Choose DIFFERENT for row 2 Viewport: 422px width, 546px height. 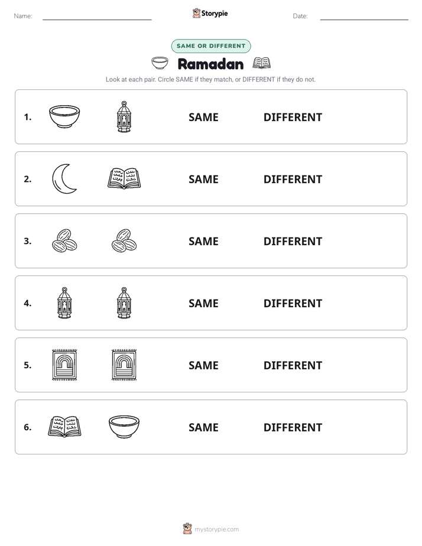tap(293, 179)
